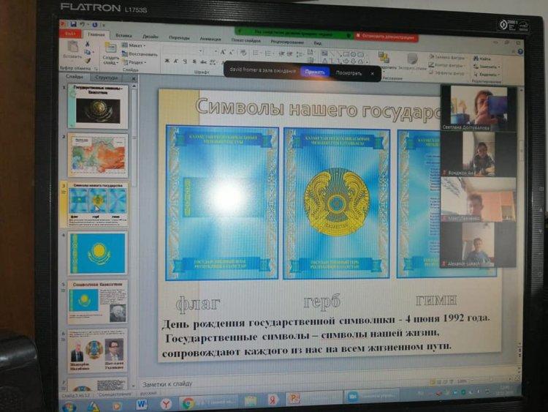Click the Copy icon in clipboard group

[88, 52]
